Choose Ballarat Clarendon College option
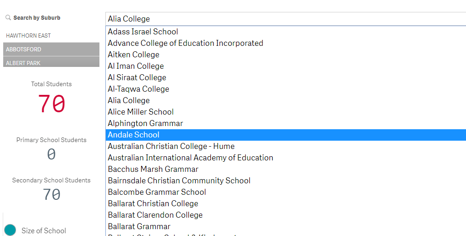 click(285, 215)
